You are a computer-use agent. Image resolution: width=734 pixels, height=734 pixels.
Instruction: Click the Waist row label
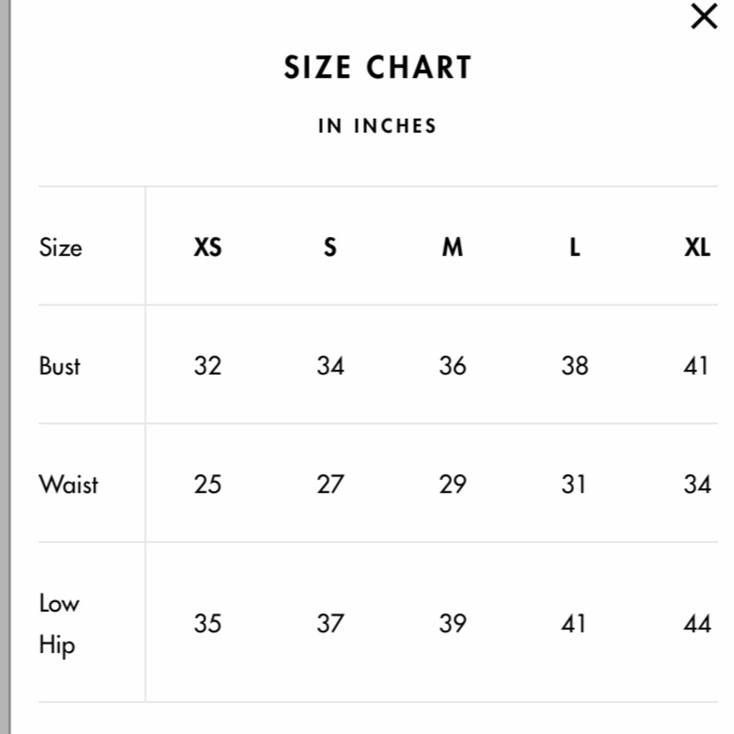(x=68, y=484)
